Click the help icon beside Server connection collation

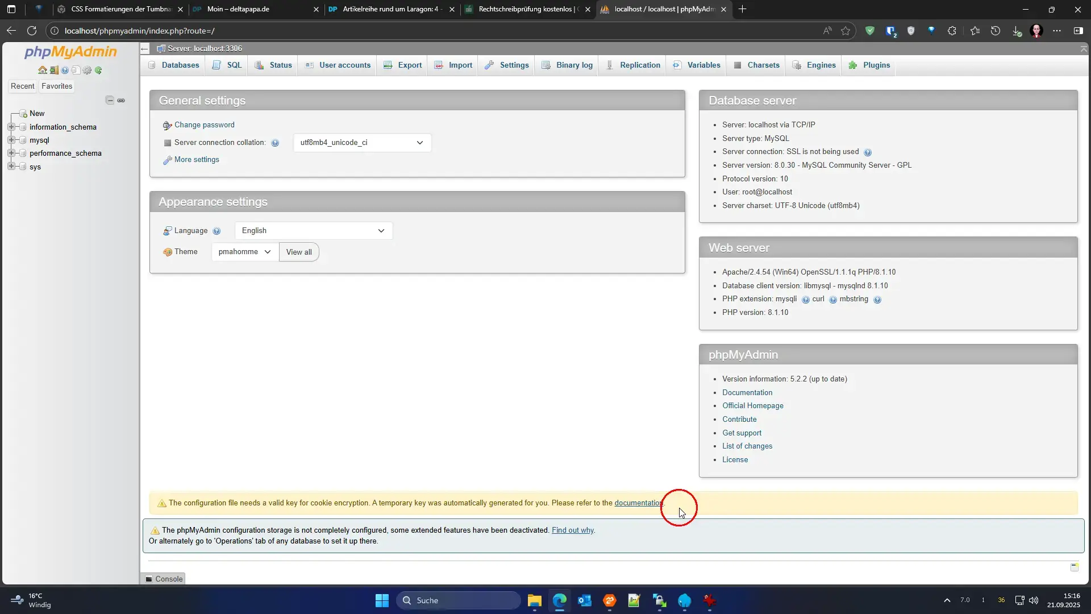pos(275,143)
